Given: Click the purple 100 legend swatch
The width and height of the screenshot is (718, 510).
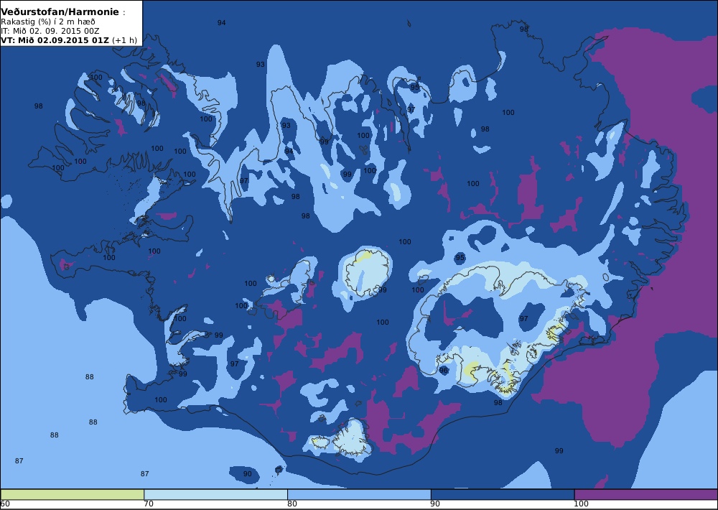Looking at the screenshot, I should tap(646, 494).
